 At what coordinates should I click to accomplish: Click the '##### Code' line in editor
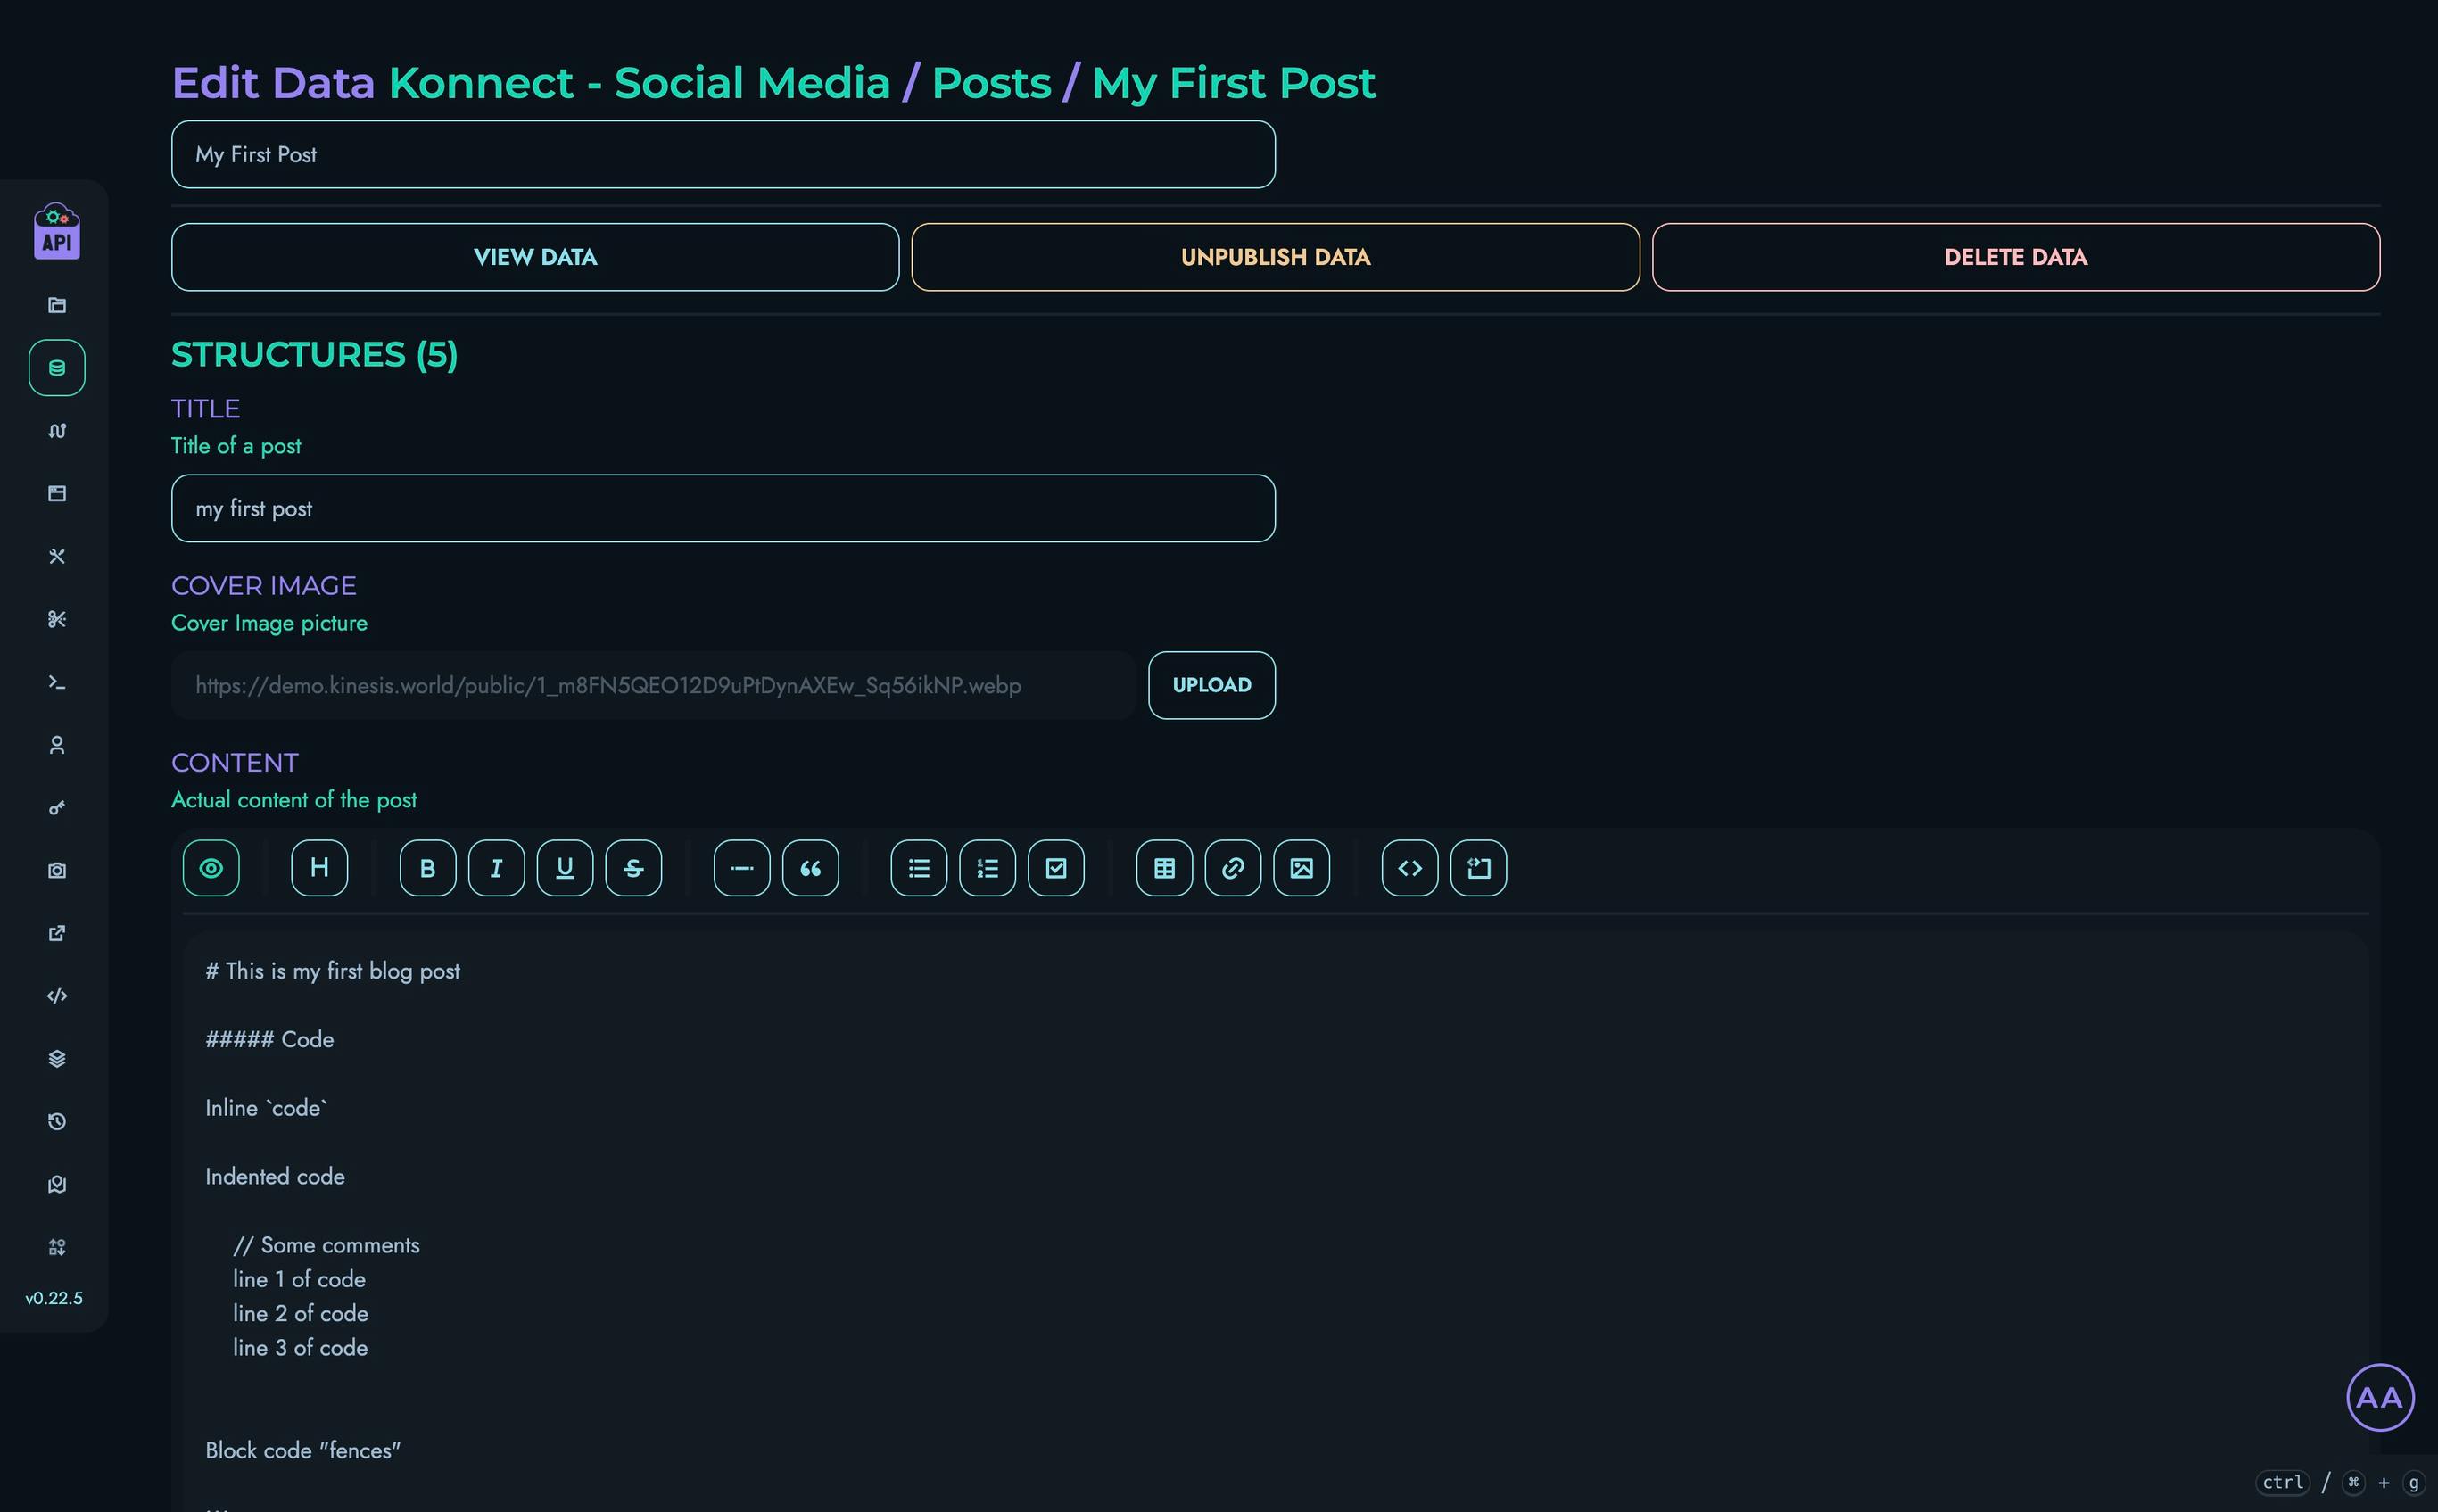tap(270, 1039)
